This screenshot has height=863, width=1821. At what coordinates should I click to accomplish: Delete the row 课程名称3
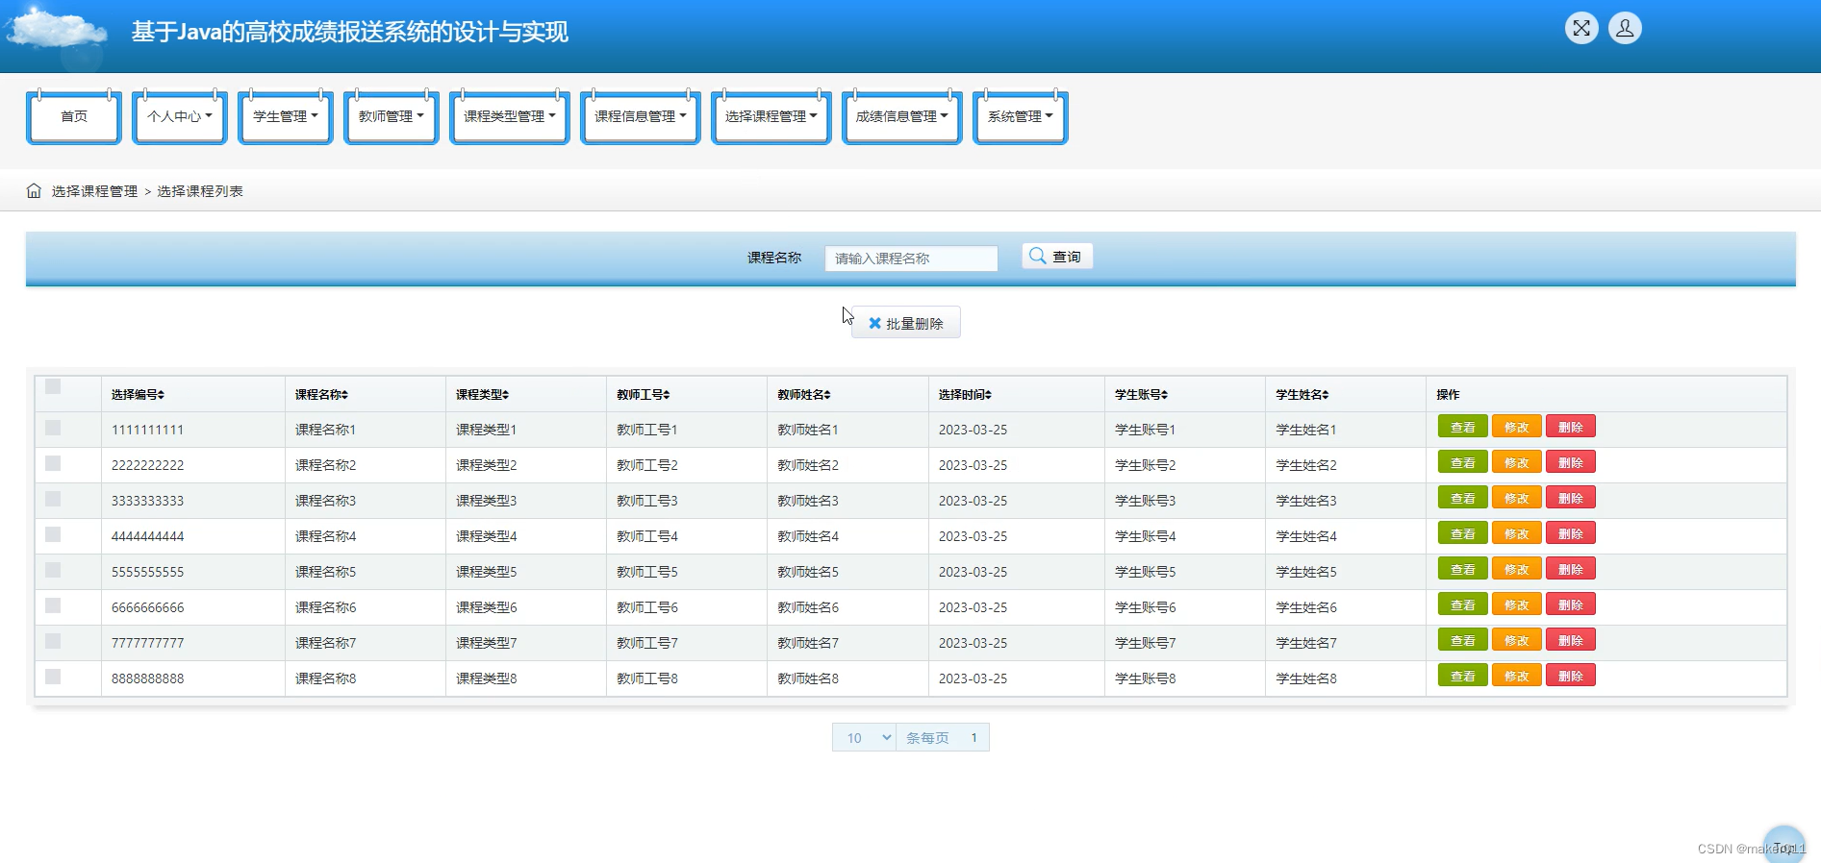tap(1570, 498)
